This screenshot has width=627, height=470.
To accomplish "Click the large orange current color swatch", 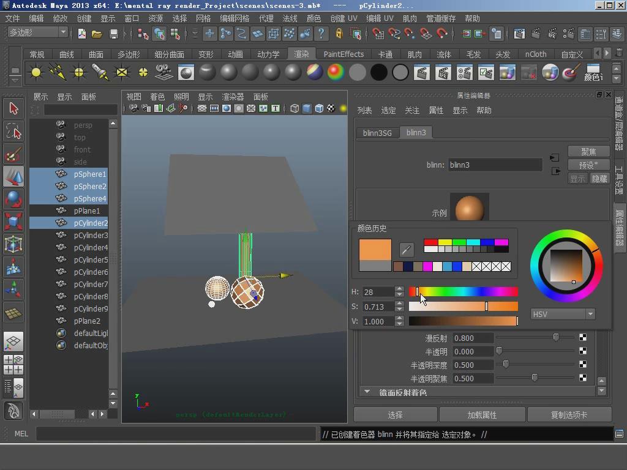I will point(375,250).
